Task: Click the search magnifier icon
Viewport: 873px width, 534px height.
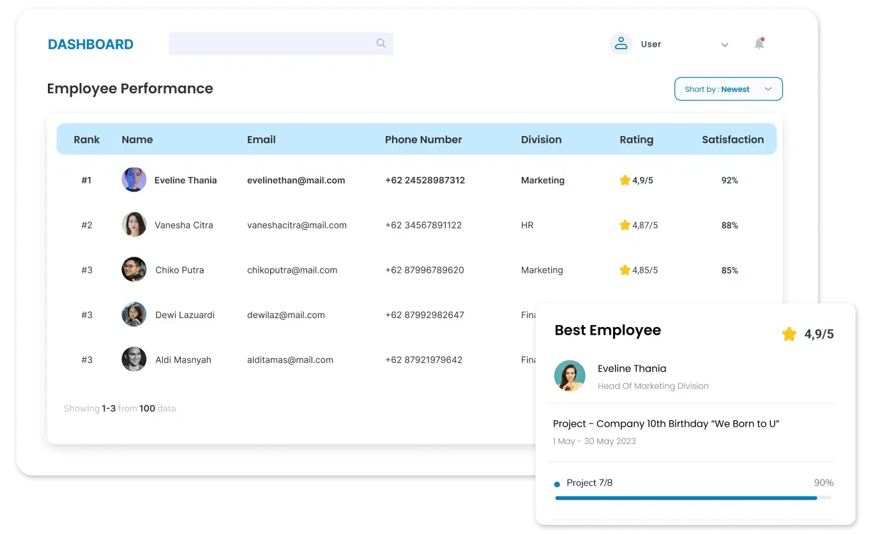Action: coord(381,43)
